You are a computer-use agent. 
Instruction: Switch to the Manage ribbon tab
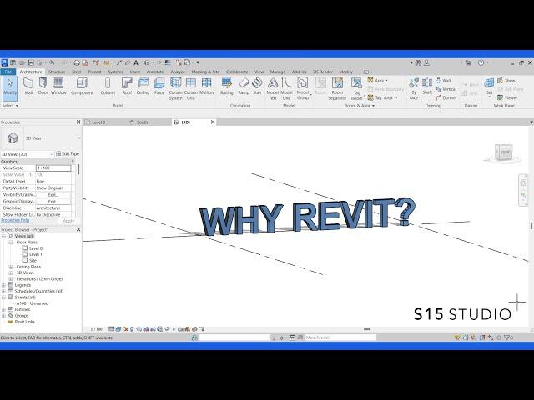[x=278, y=72]
